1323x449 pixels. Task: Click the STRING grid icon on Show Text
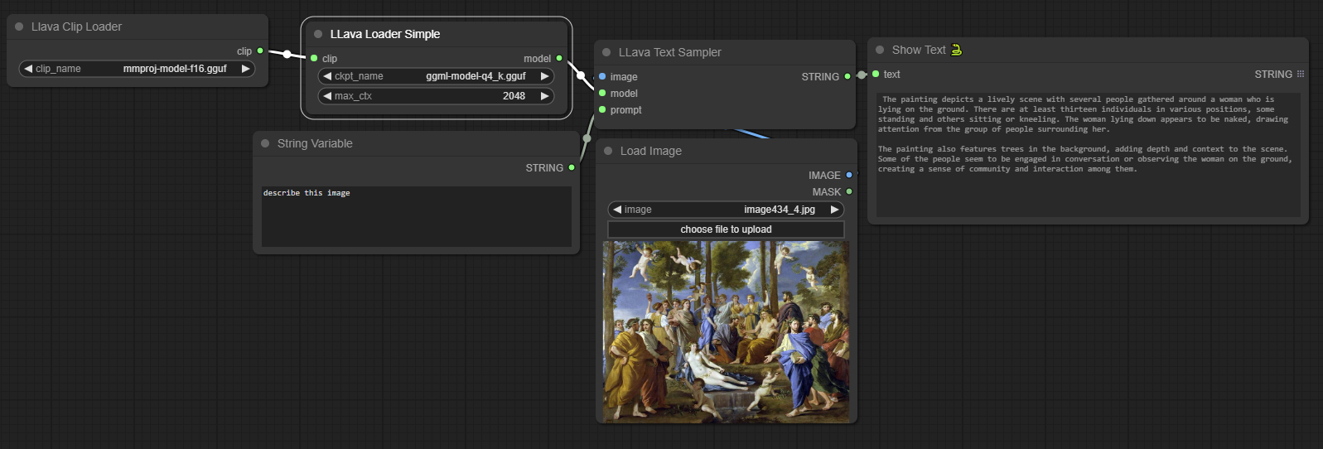click(1301, 74)
